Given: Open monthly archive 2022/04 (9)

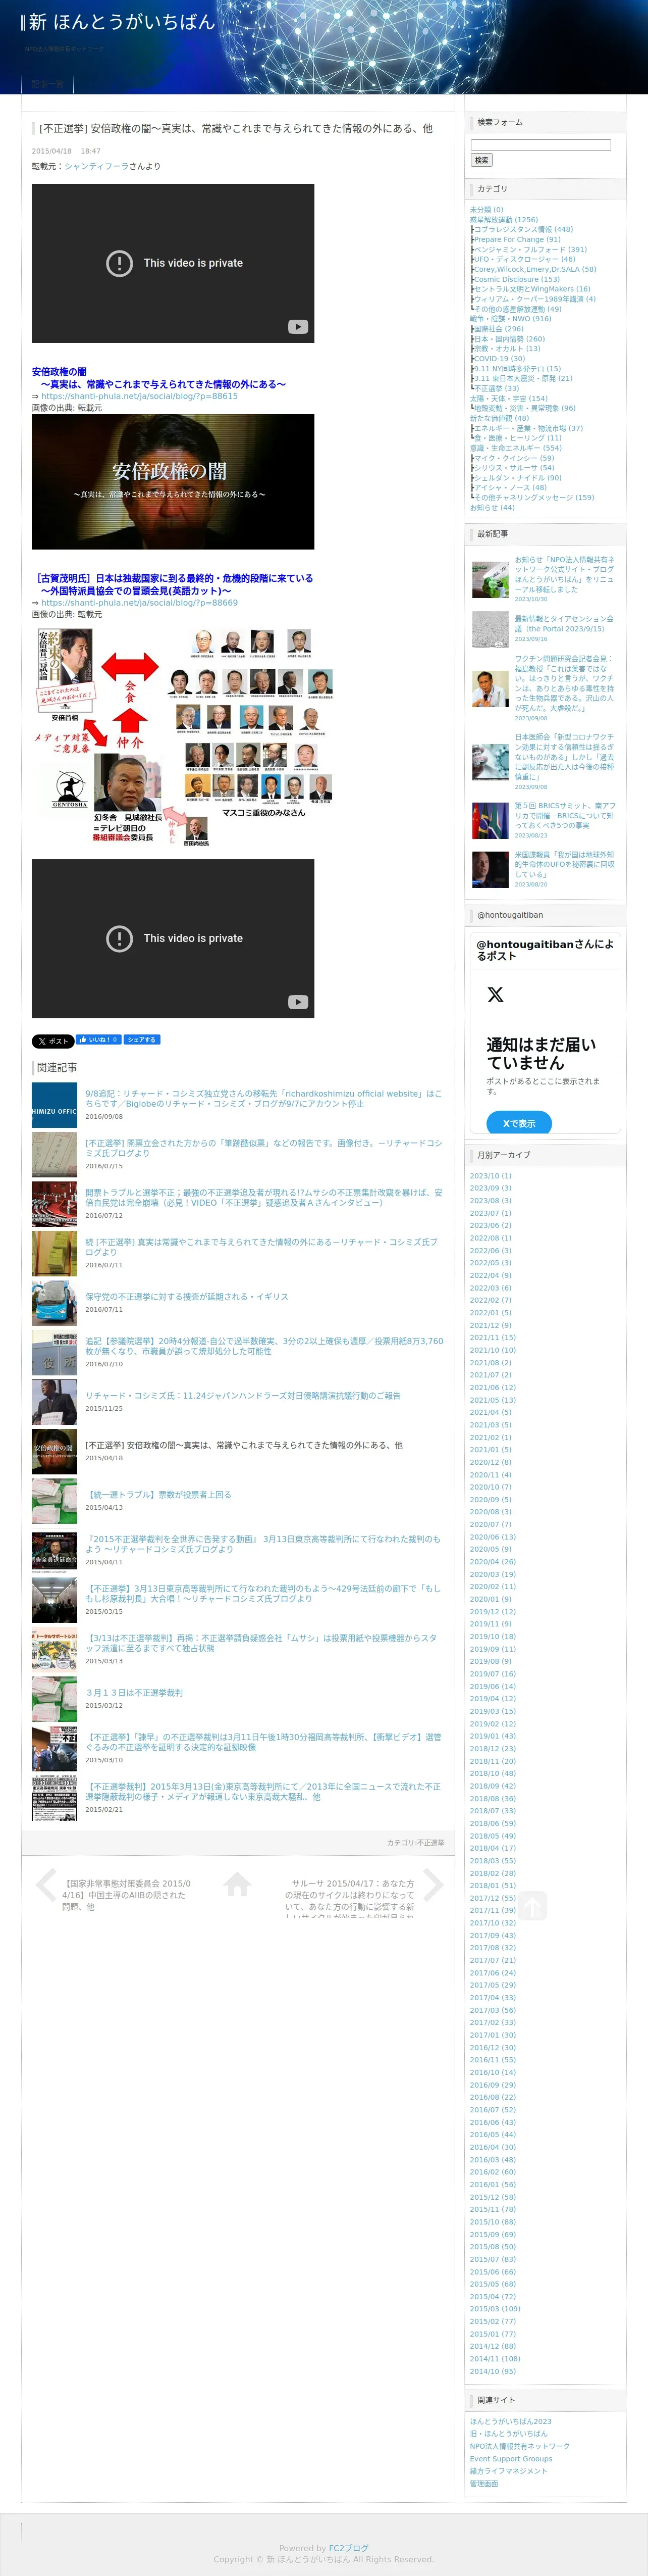Looking at the screenshot, I should [x=490, y=1276].
